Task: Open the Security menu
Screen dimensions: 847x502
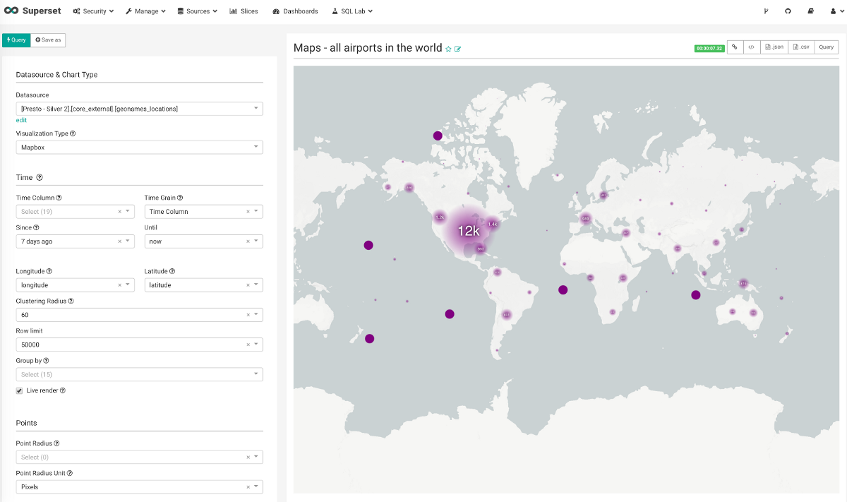Action: coord(93,11)
